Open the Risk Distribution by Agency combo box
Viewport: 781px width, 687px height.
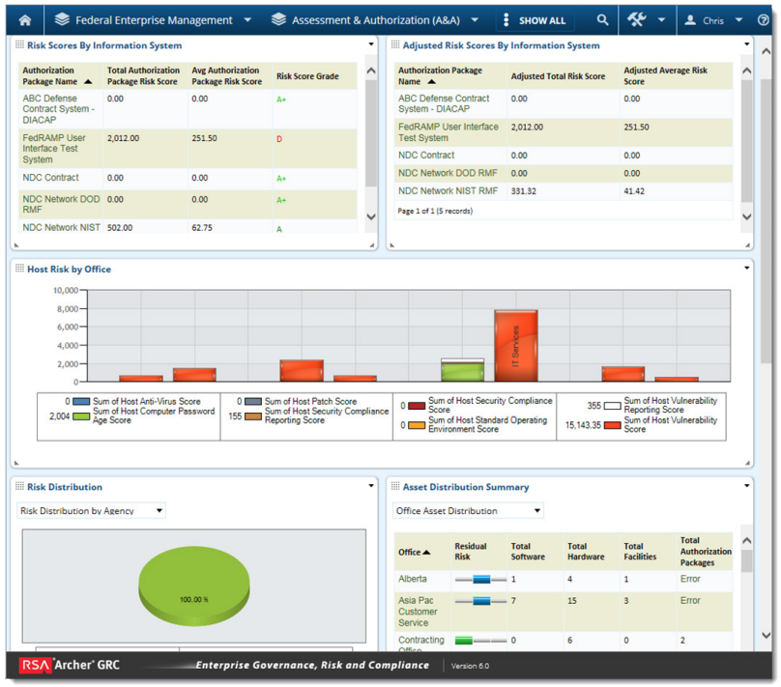pos(91,511)
